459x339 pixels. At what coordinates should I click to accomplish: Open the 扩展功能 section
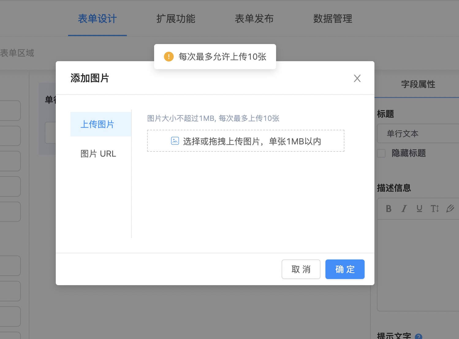click(175, 19)
